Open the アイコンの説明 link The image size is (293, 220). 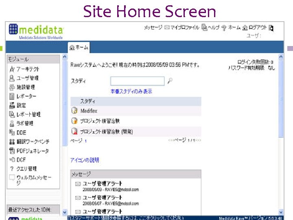[x=85, y=160]
